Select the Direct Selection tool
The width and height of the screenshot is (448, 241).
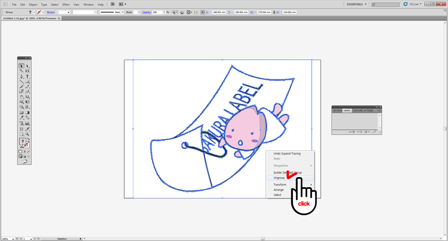coord(27,66)
